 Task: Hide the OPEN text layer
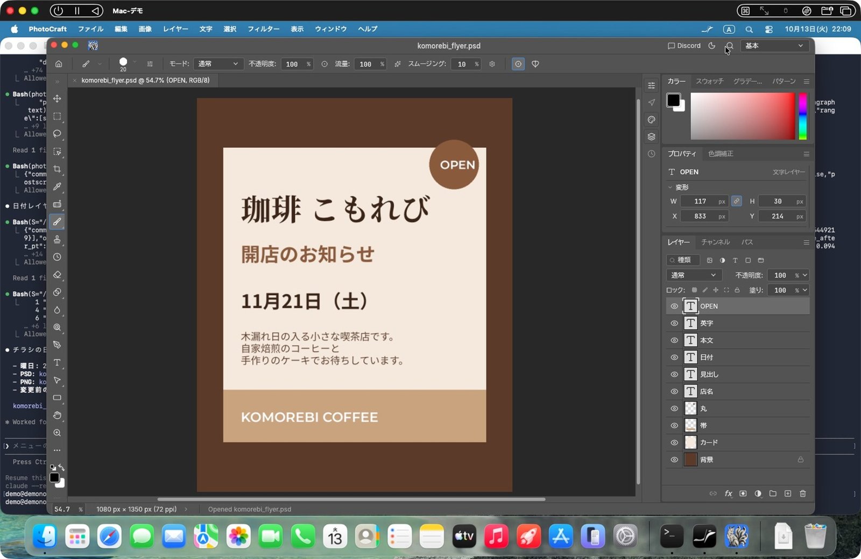[674, 306]
